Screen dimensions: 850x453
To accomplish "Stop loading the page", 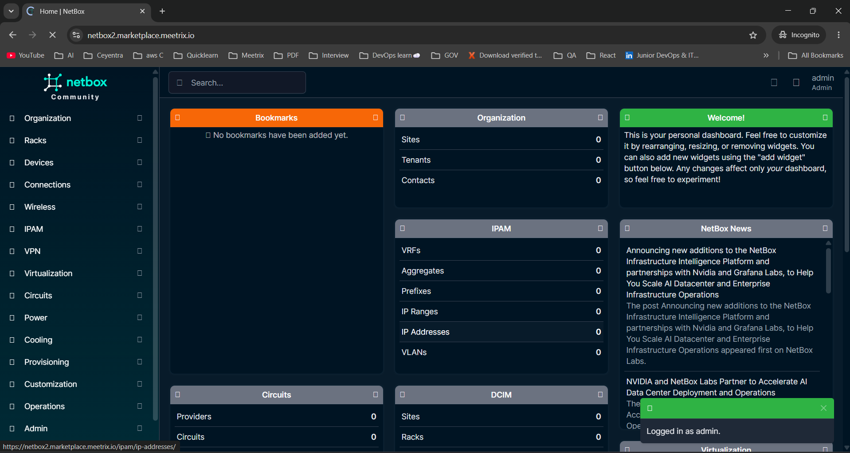I will click(x=52, y=35).
